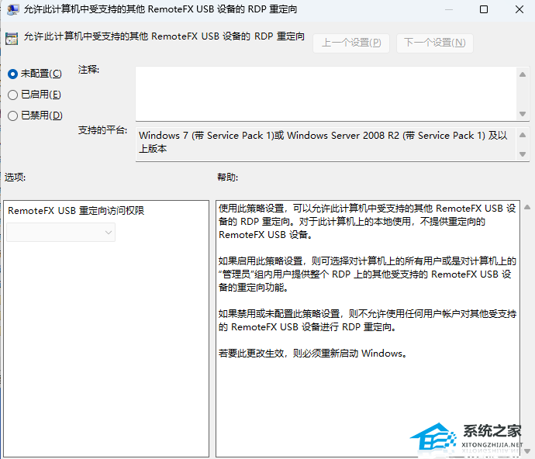Click the comment box scroll up arrow
Image resolution: width=535 pixels, height=459 pixels.
point(523,74)
